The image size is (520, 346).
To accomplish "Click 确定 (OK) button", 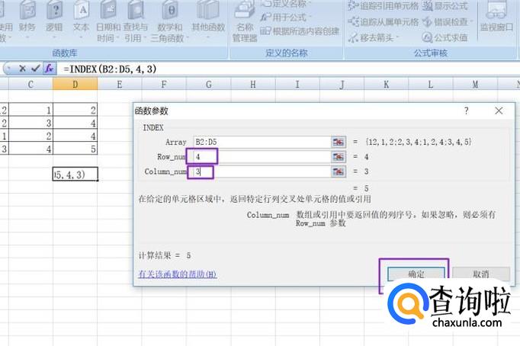I will coord(416,274).
